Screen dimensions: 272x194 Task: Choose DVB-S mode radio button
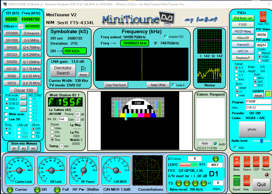pos(7,99)
